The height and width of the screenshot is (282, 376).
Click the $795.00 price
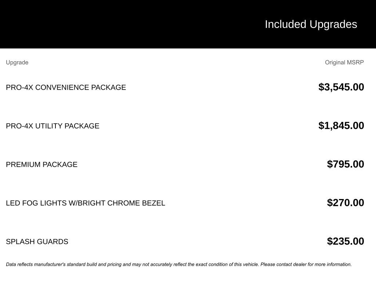[x=346, y=164]
